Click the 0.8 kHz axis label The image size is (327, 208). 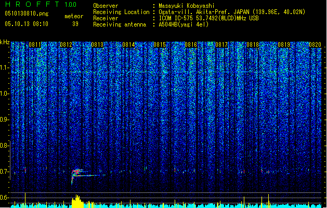(4, 146)
